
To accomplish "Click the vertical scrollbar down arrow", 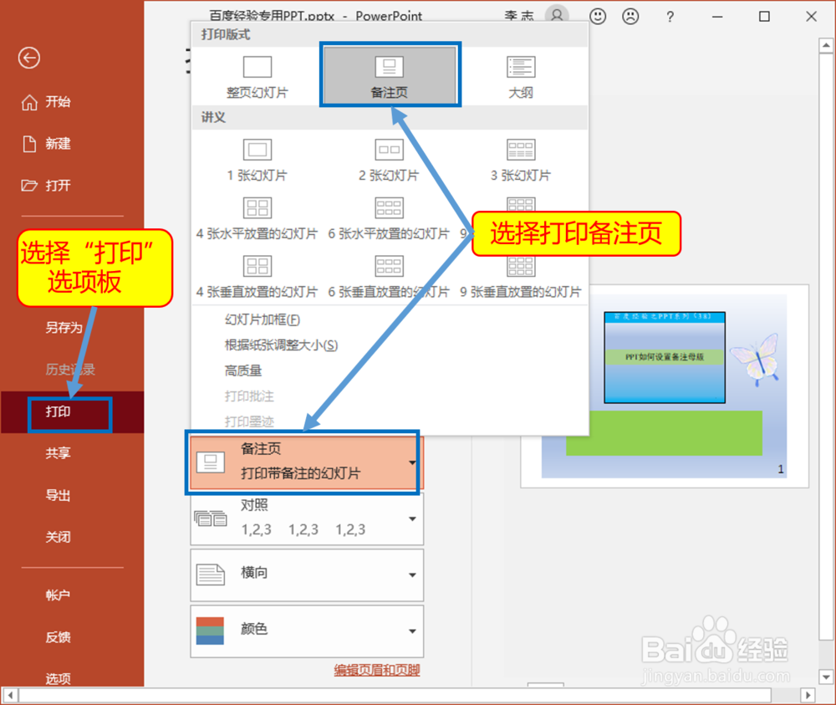I will pyautogui.click(x=826, y=677).
